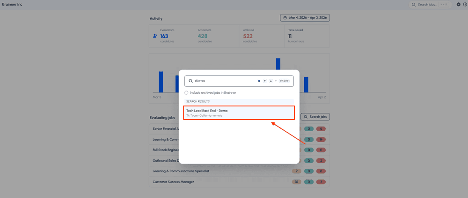Enable Include archived jobs in Brainner
The width and height of the screenshot is (468, 198).
186,92
